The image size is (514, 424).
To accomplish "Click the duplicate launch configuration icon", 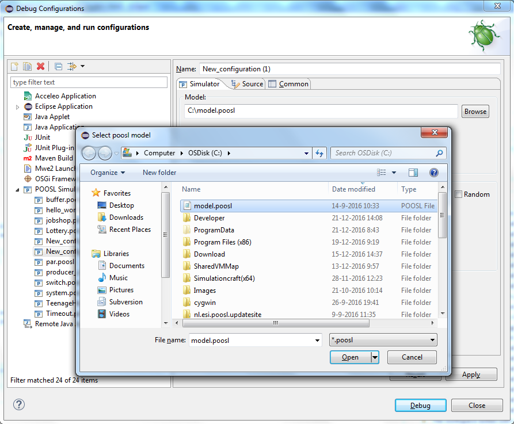I will click(27, 67).
